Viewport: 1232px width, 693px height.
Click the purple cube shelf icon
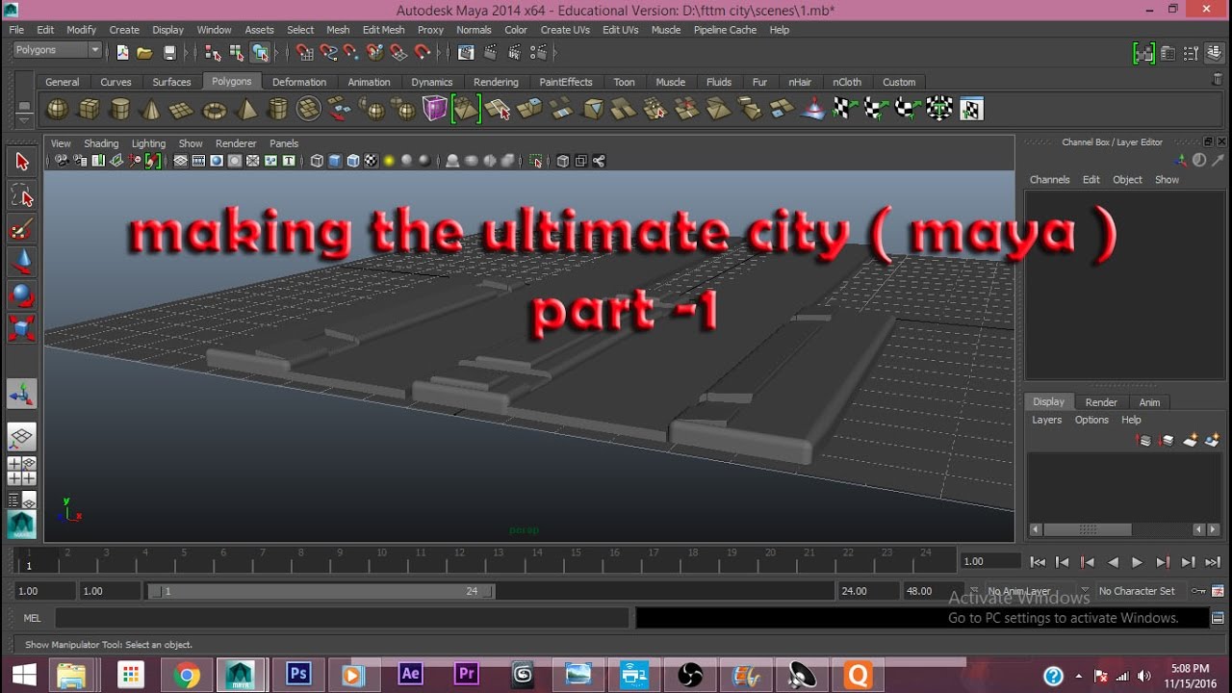[x=435, y=109]
